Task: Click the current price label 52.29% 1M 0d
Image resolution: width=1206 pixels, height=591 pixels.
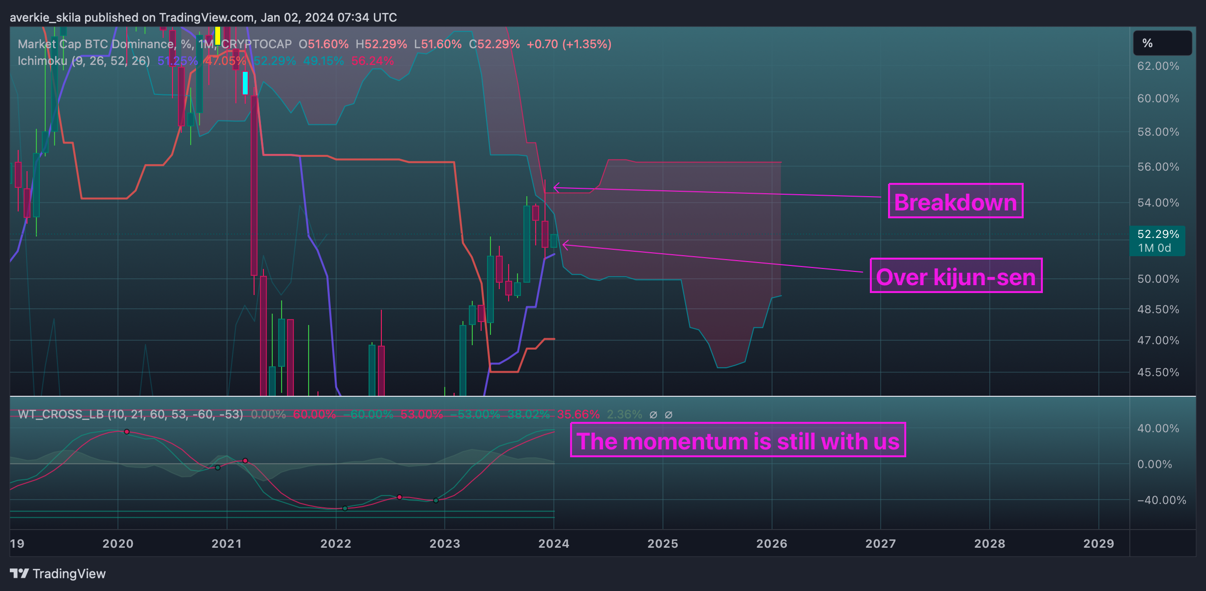Action: tap(1158, 241)
